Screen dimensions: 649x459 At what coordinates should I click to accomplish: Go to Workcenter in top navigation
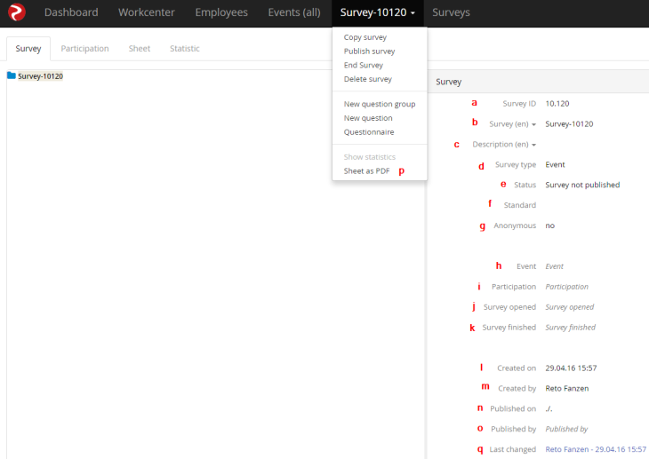(x=147, y=12)
